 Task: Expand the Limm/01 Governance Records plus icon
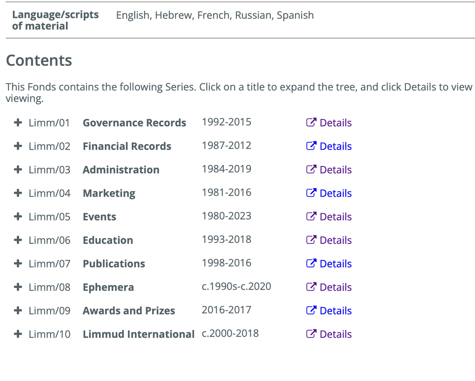[18, 122]
